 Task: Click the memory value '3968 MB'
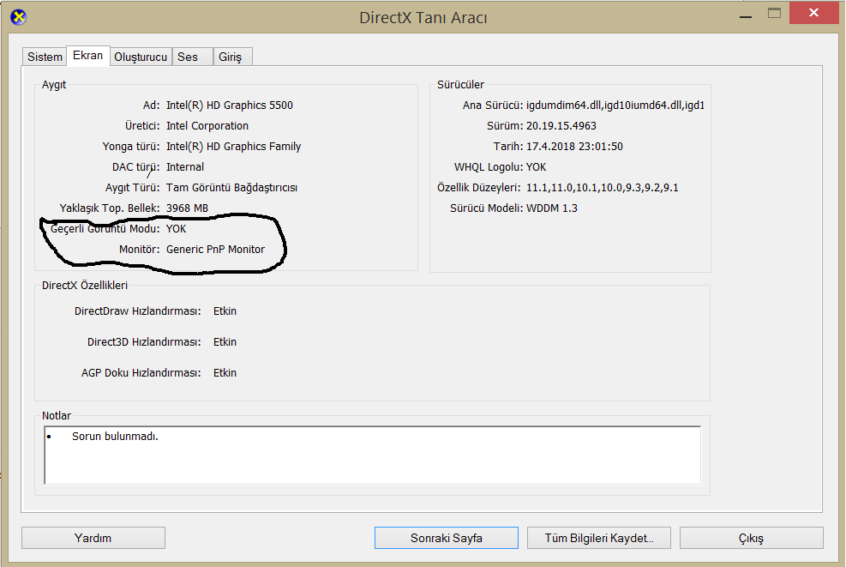[x=187, y=208]
